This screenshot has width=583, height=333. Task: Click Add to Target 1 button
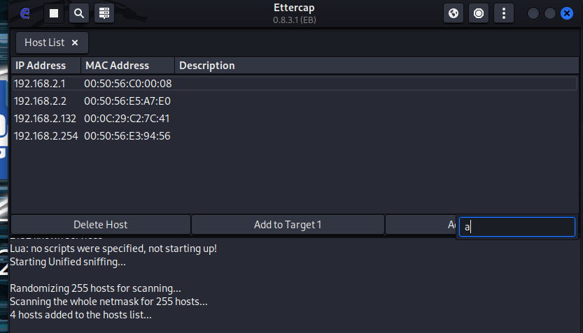click(288, 225)
